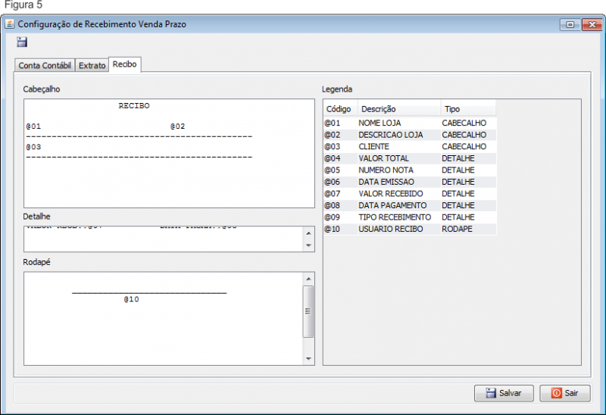Maximize the configuration window
The height and width of the screenshot is (415, 606).
pyautogui.click(x=570, y=25)
